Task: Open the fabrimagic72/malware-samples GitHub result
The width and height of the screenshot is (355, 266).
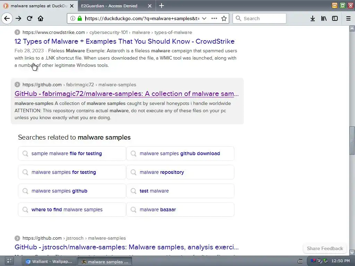Action: coord(127,94)
